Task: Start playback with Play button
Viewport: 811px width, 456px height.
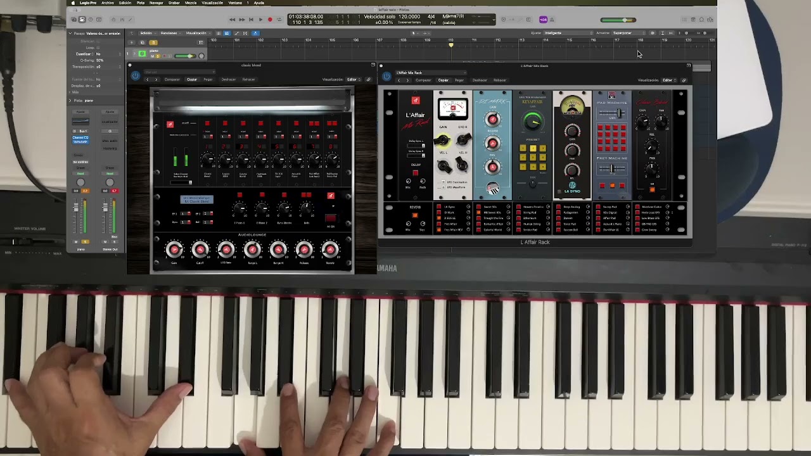Action: [x=260, y=20]
